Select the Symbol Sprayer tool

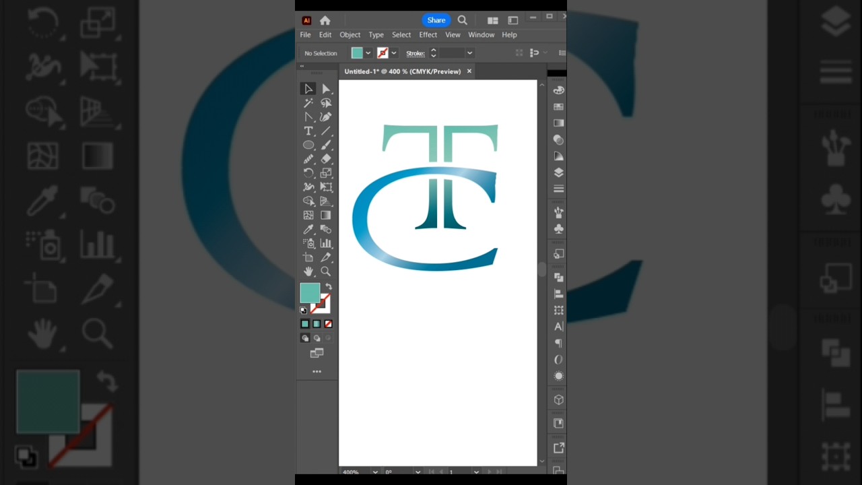click(x=308, y=243)
